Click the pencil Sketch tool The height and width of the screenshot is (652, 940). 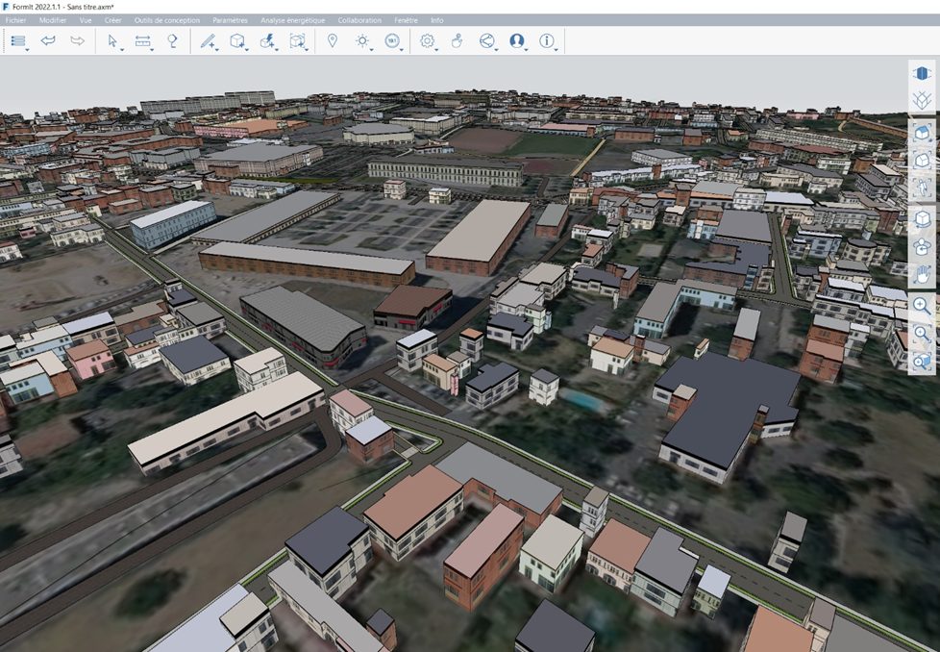tap(207, 41)
